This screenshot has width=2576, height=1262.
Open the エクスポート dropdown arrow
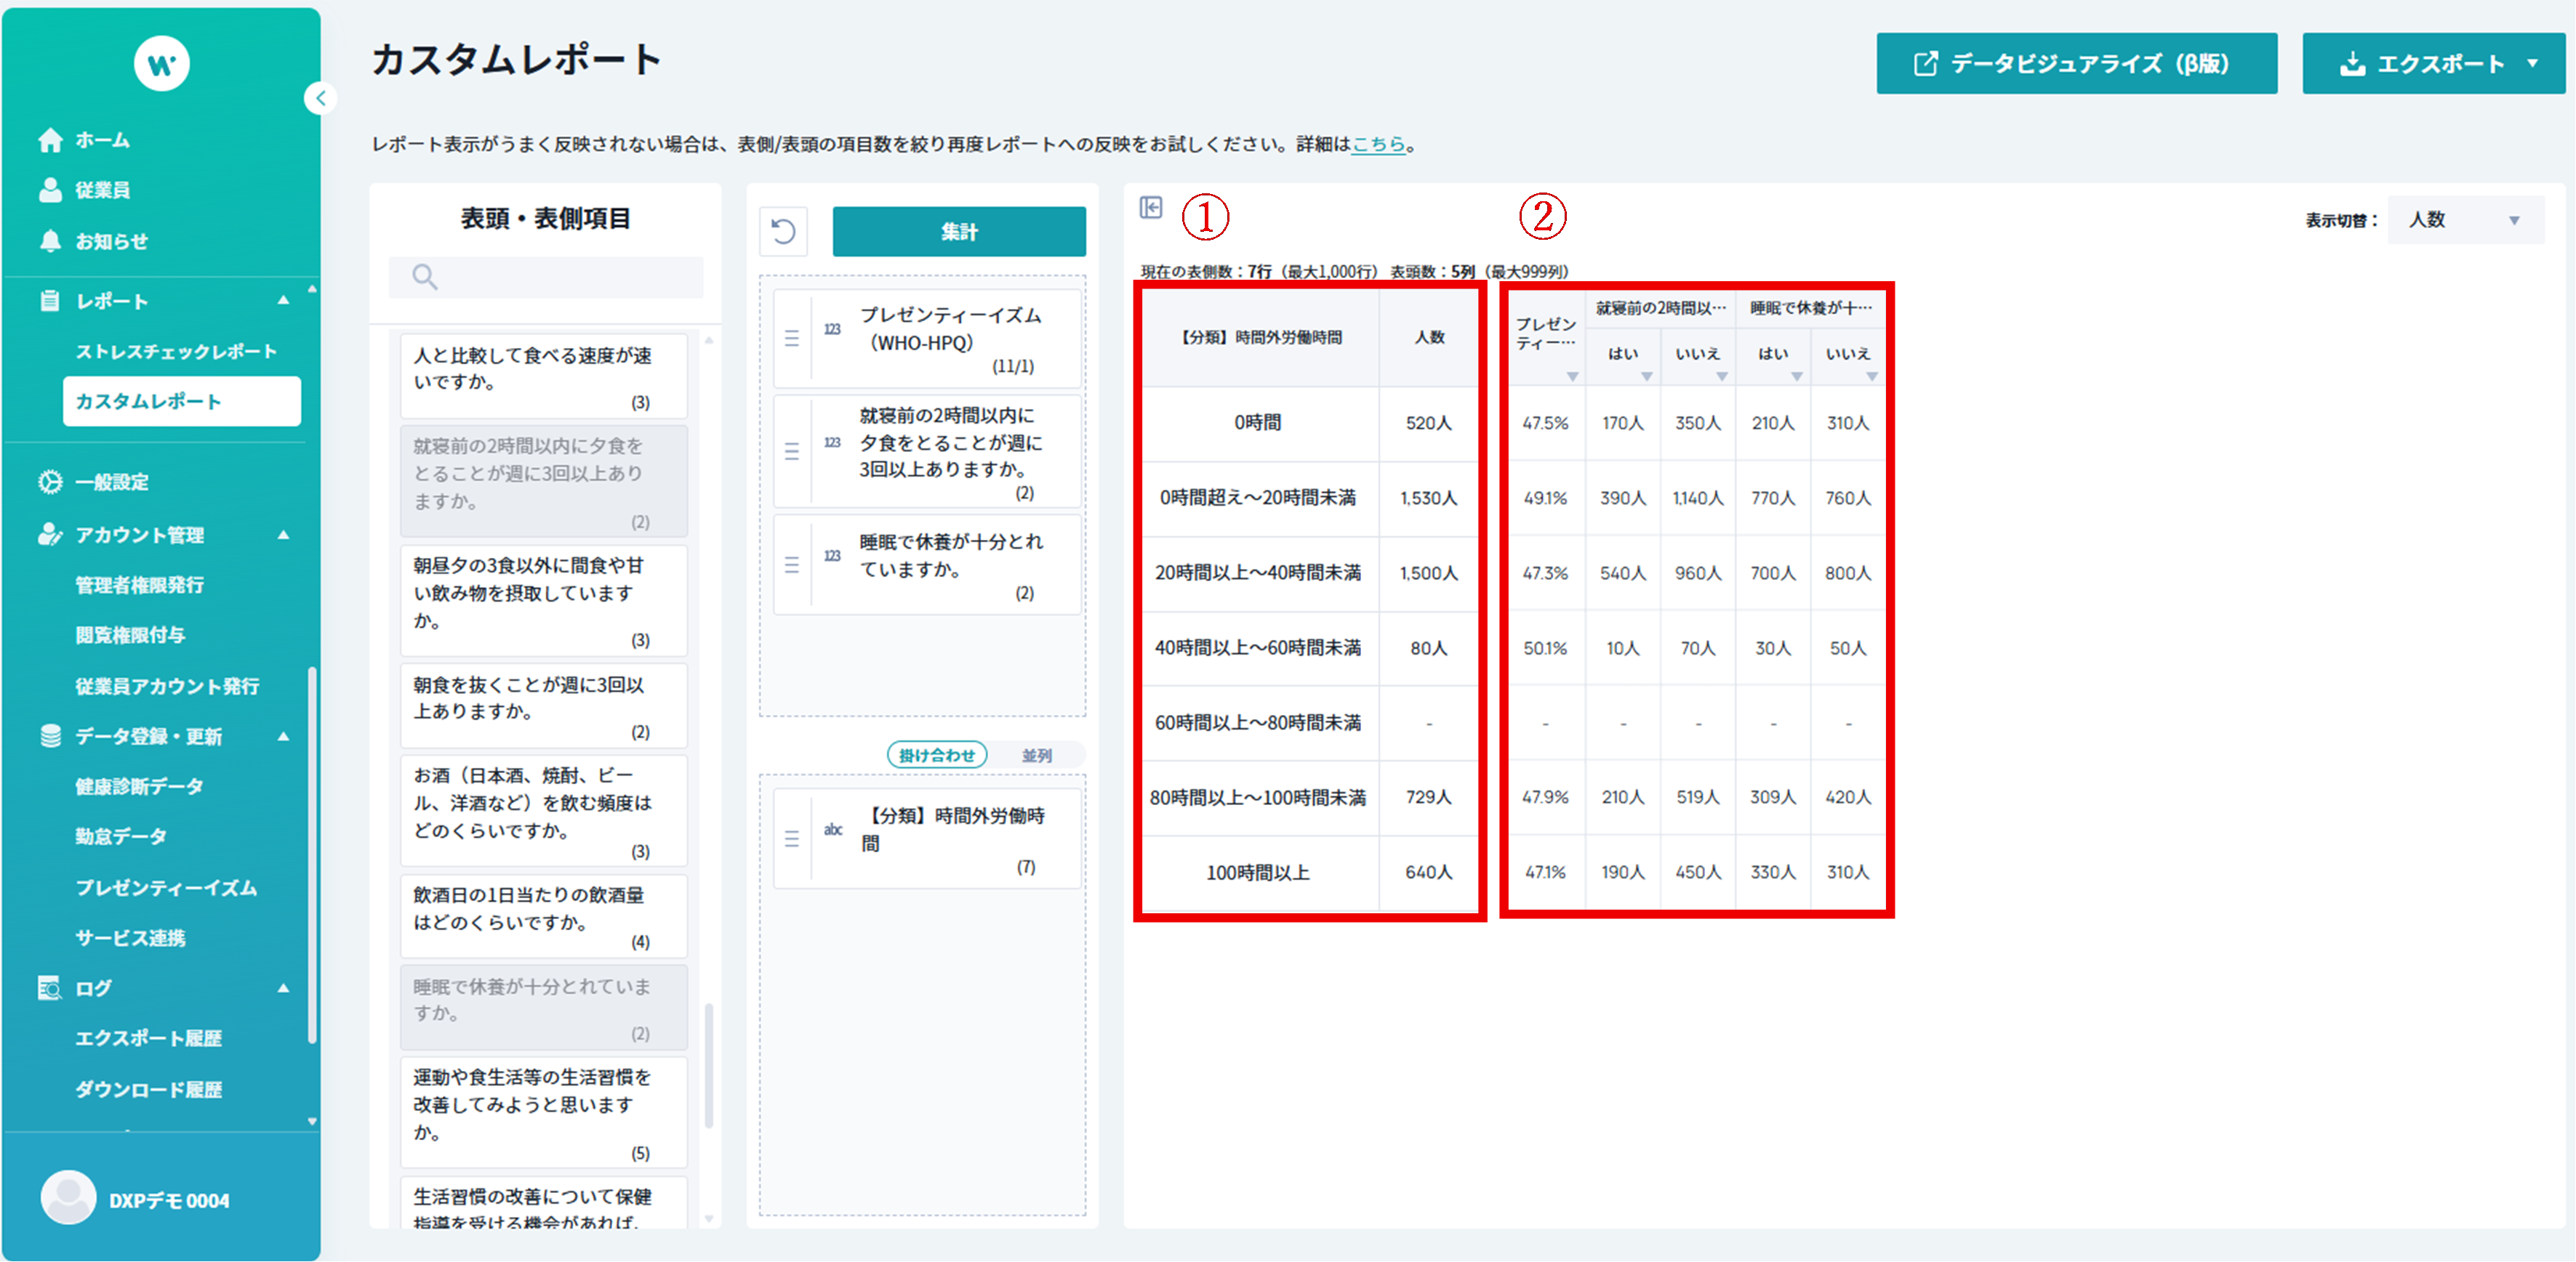tap(2532, 64)
